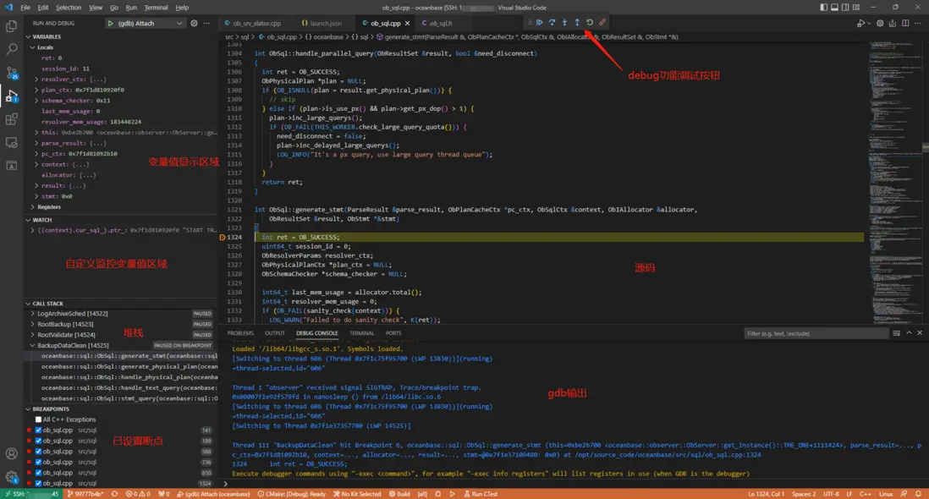Click the Step Out debug icon
This screenshot has width=929, height=499.
[x=577, y=23]
